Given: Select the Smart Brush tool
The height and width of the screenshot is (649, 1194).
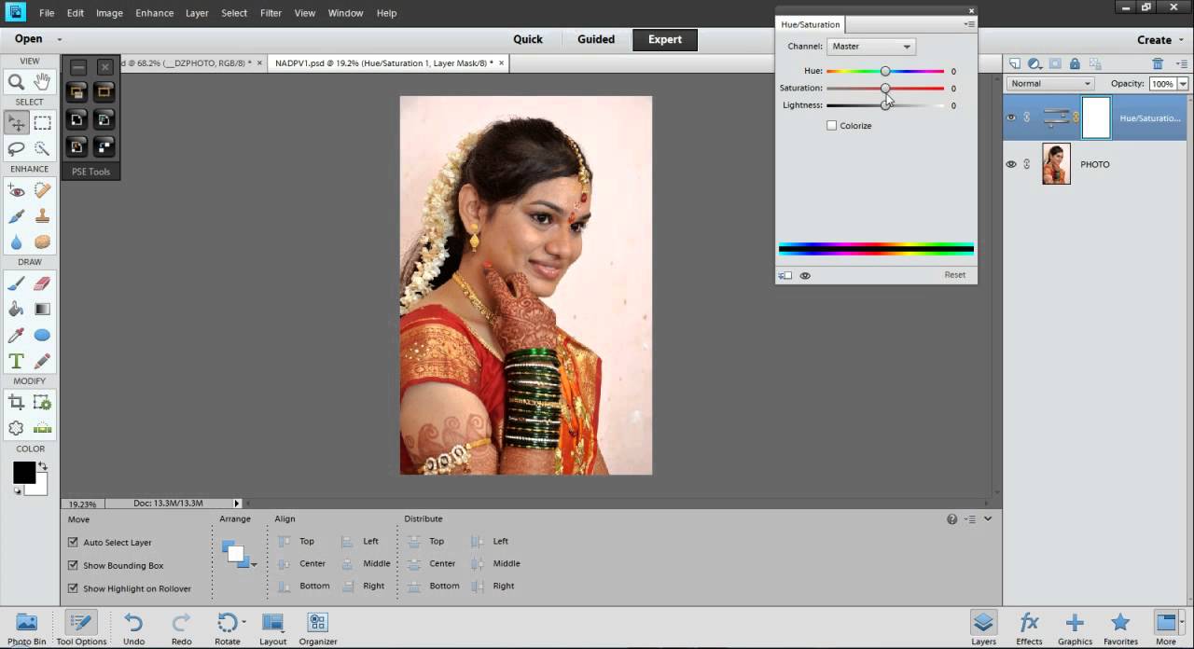Looking at the screenshot, I should click(17, 216).
